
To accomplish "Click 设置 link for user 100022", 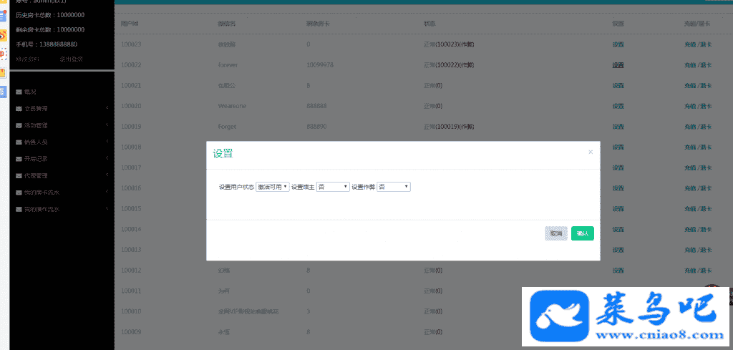I will 618,65.
